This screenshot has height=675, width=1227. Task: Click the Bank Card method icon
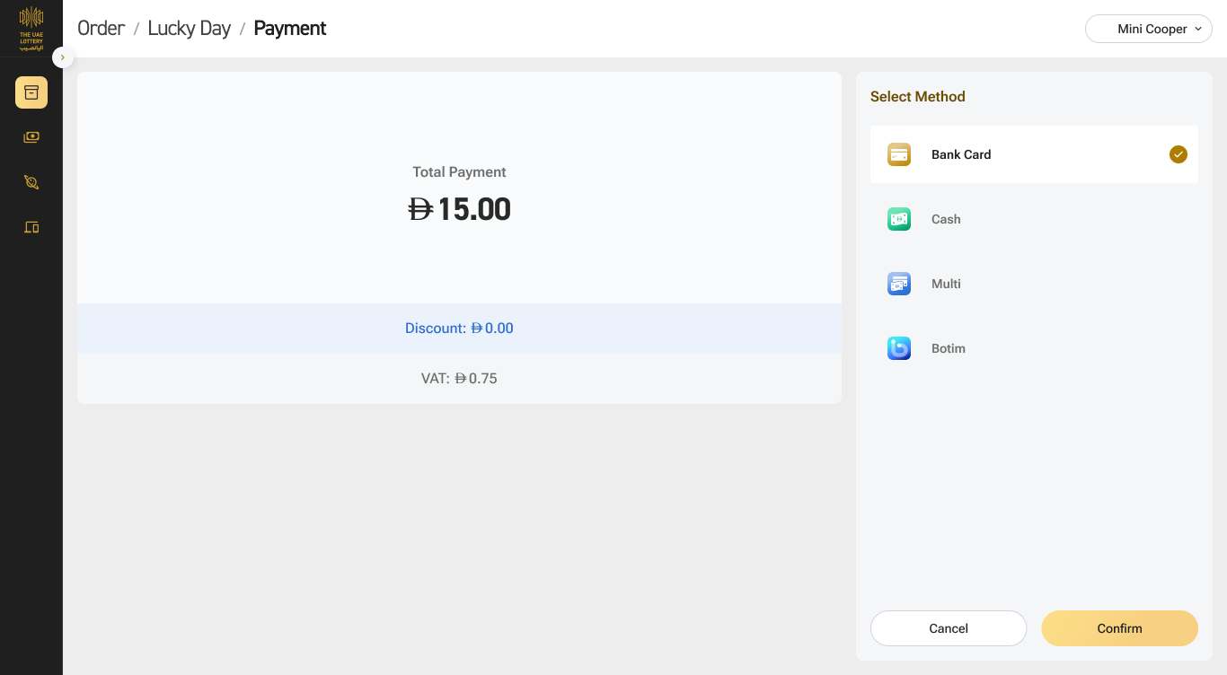pos(899,154)
